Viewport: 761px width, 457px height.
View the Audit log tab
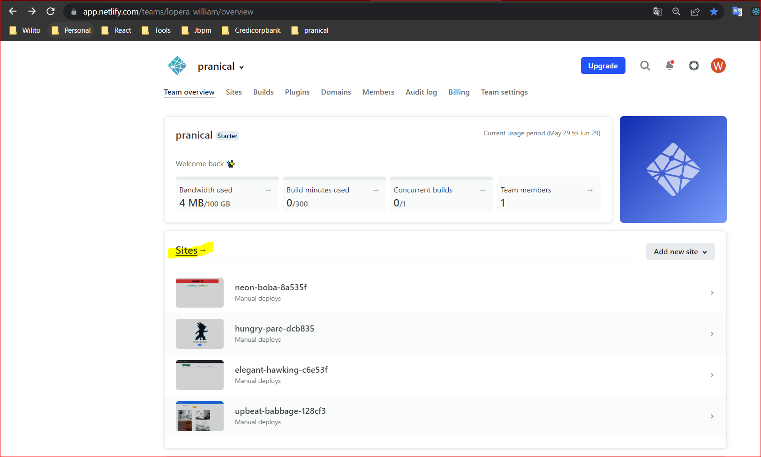(x=421, y=92)
